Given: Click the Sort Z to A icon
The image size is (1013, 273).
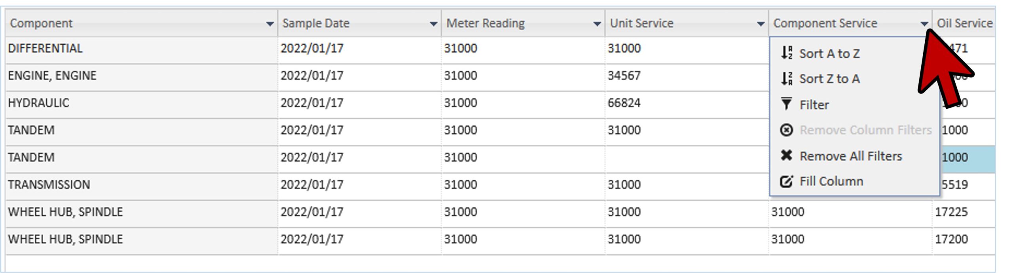Looking at the screenshot, I should (786, 78).
